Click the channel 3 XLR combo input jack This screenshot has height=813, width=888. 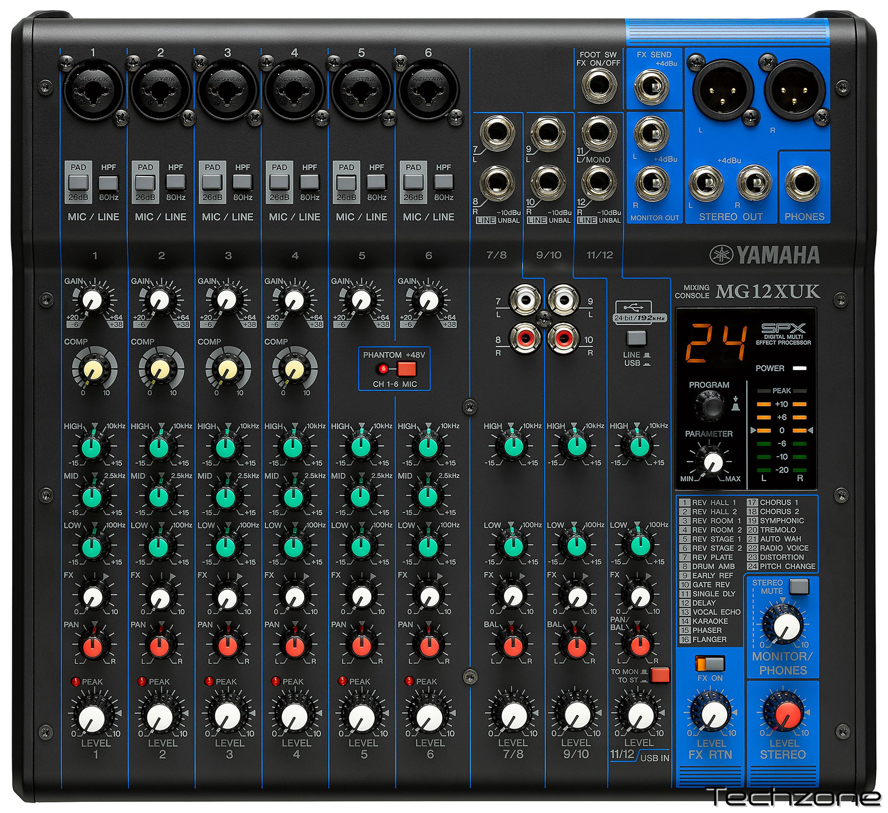228,88
